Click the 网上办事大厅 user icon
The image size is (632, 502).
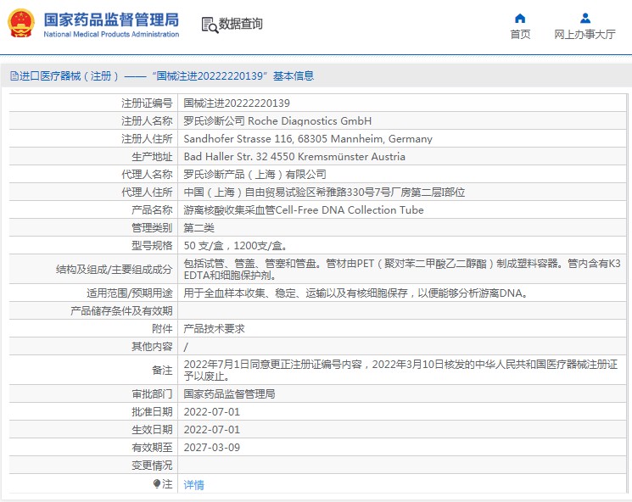[584, 18]
